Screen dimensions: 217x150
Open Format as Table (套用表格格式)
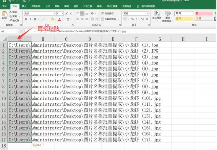(167, 17)
